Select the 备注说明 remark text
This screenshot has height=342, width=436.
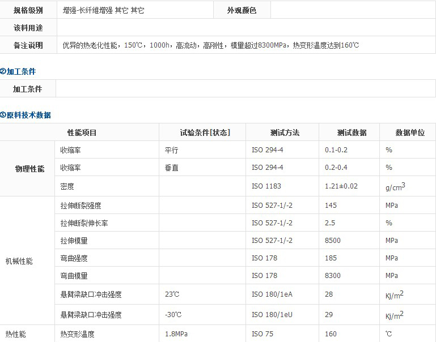click(x=211, y=45)
